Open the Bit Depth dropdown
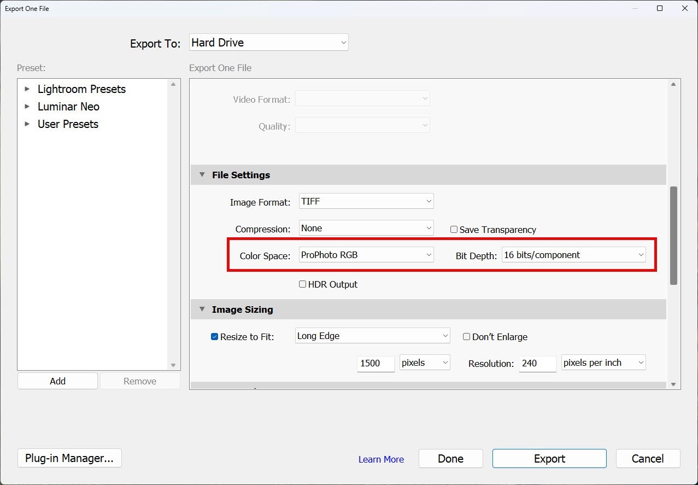 click(x=573, y=255)
